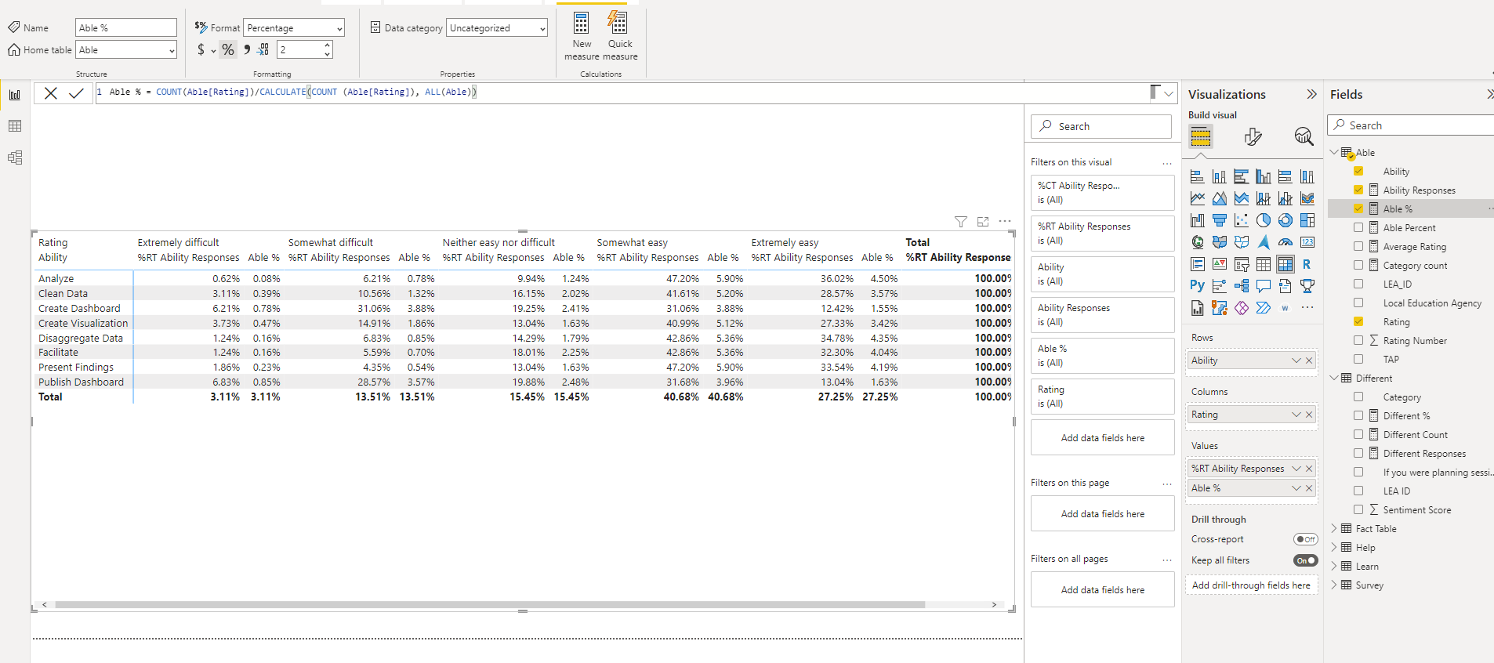Check the Average Rating field checkbox

1358,246
